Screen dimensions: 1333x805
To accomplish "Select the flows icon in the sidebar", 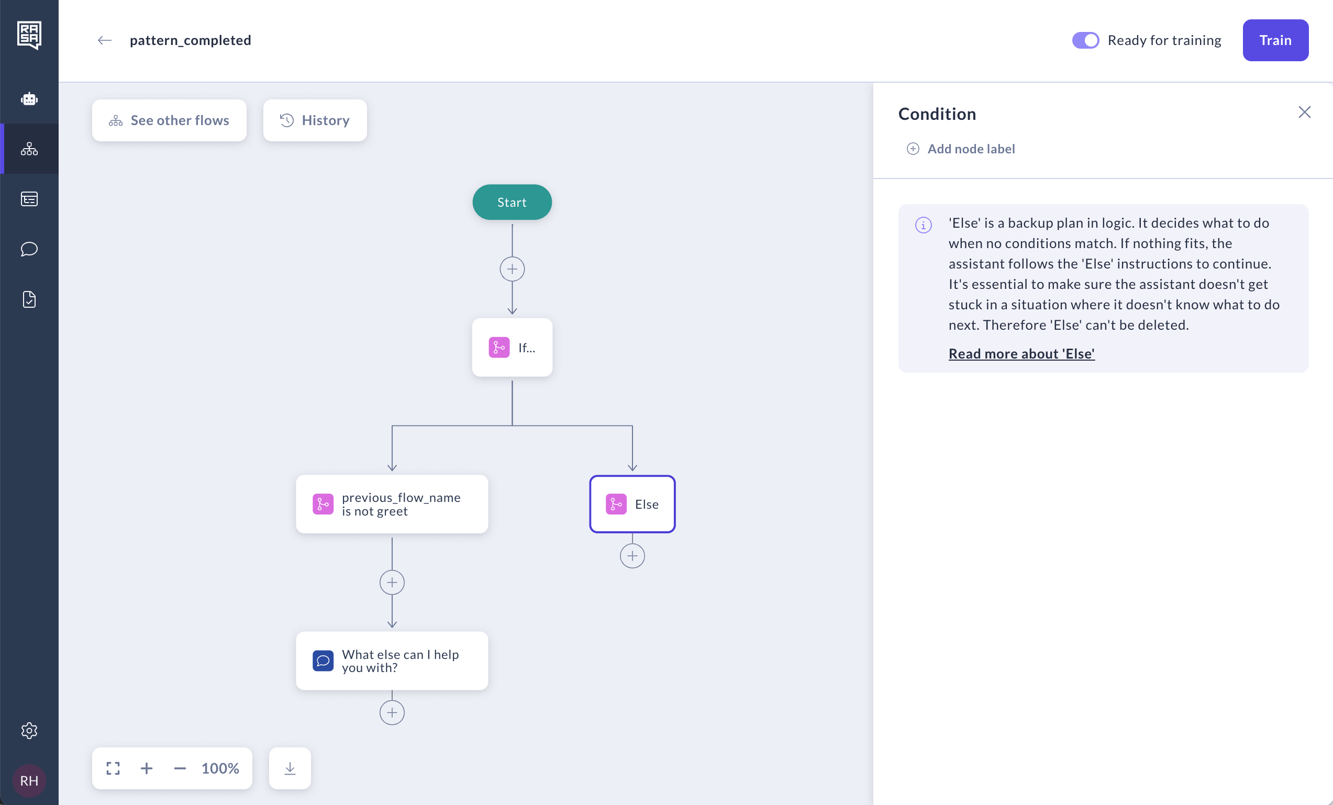I will click(29, 149).
